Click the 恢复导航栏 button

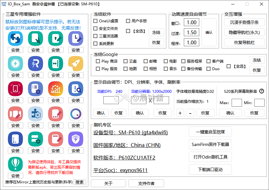coord(244,42)
